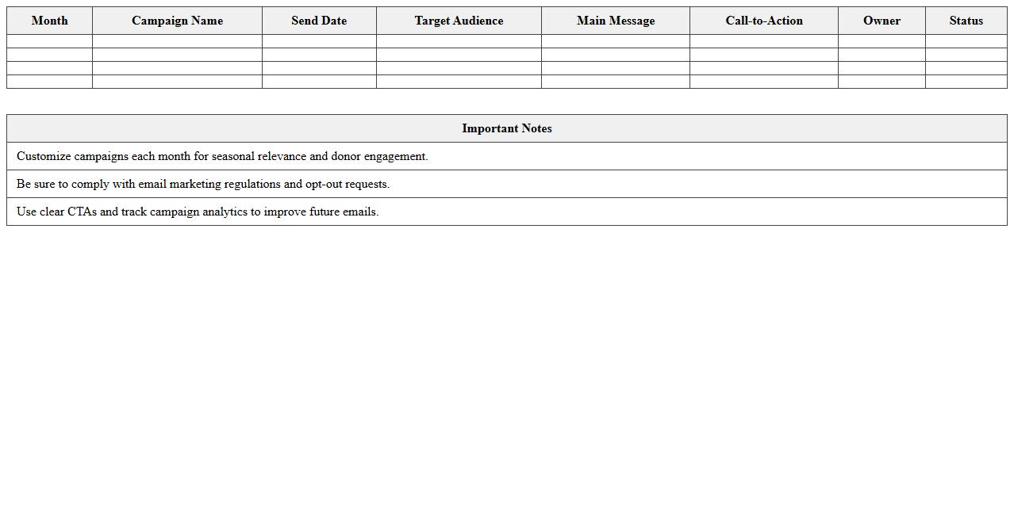Click the email marketing regulations note

coord(506,184)
